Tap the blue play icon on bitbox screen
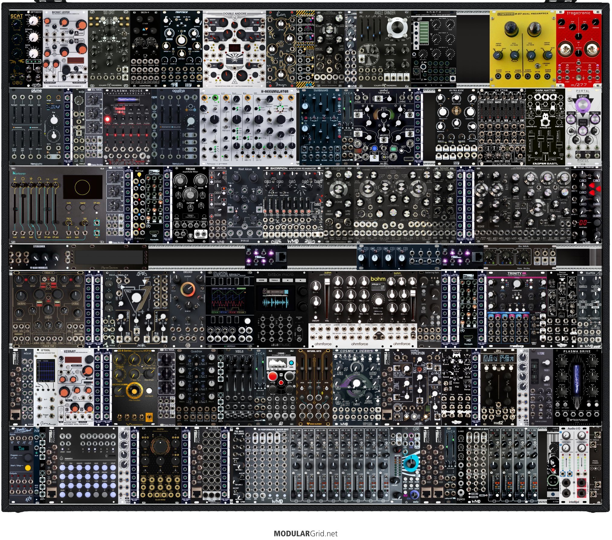Image resolution: width=612 pixels, height=540 pixels. point(286,292)
